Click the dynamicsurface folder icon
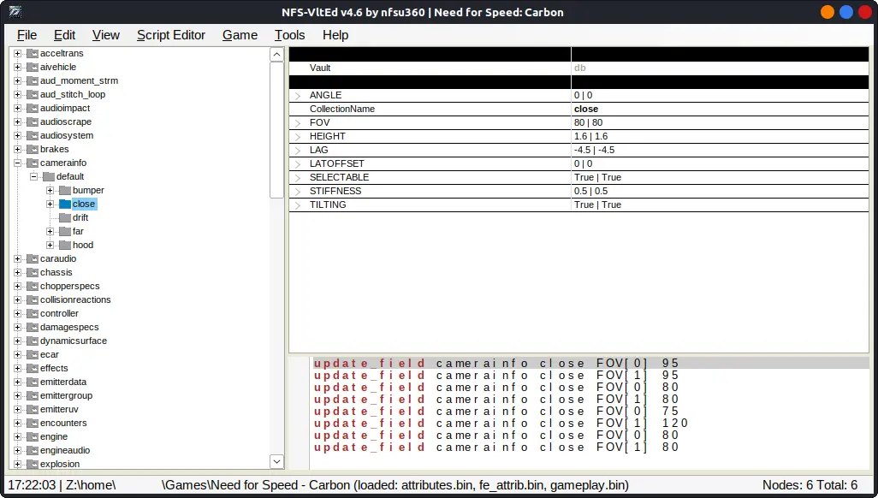The height and width of the screenshot is (498, 878). (x=33, y=341)
